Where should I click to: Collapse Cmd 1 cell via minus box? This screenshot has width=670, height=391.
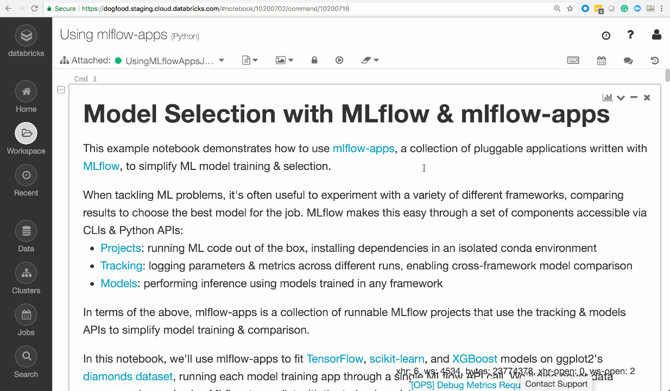(x=61, y=90)
